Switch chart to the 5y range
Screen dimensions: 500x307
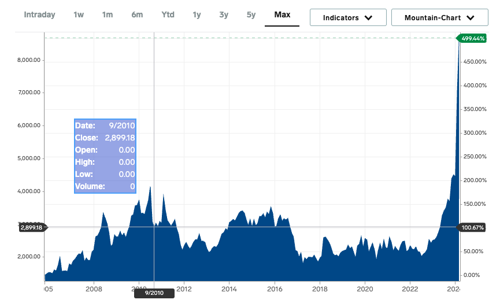pos(251,14)
